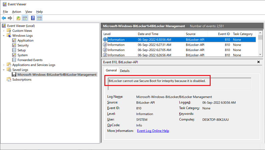
Task: Click 'Event 810, BitLocker-API' preview heading
Action: (x=121, y=62)
